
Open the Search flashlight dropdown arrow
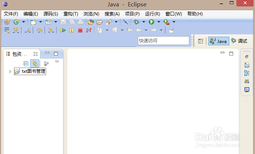(116, 22)
